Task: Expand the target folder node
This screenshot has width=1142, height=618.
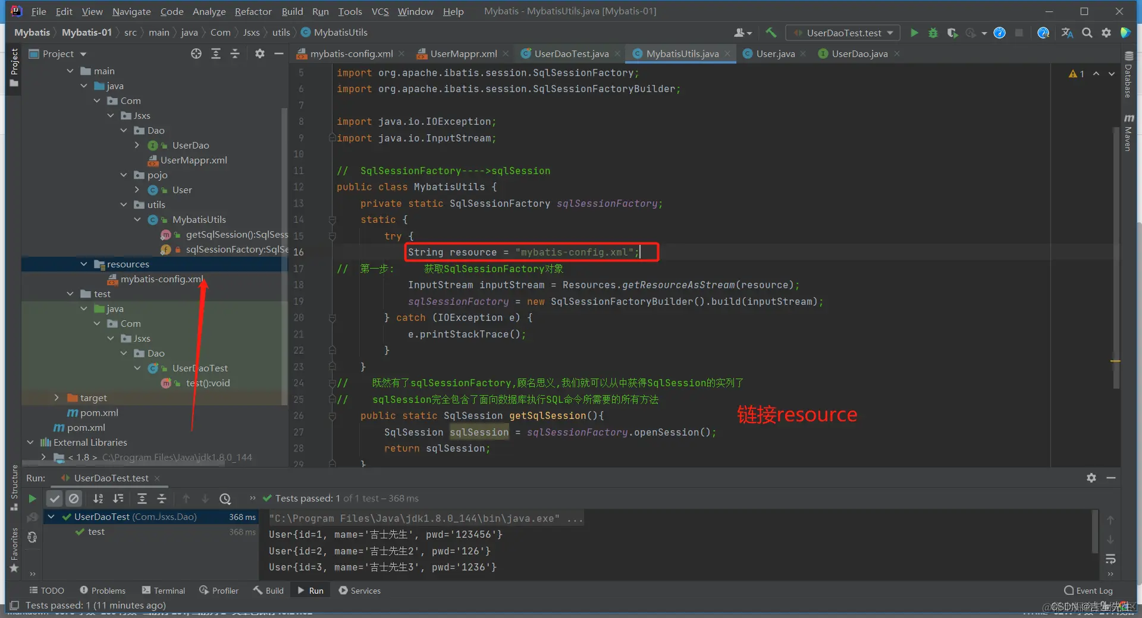Action: point(57,398)
